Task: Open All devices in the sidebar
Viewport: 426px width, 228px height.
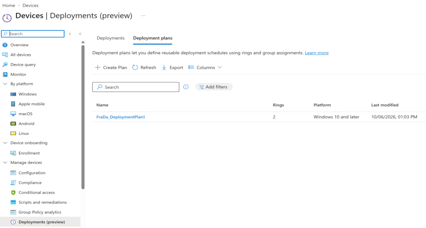Action: [x=21, y=55]
